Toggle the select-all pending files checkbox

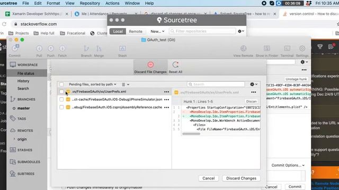tap(61, 84)
